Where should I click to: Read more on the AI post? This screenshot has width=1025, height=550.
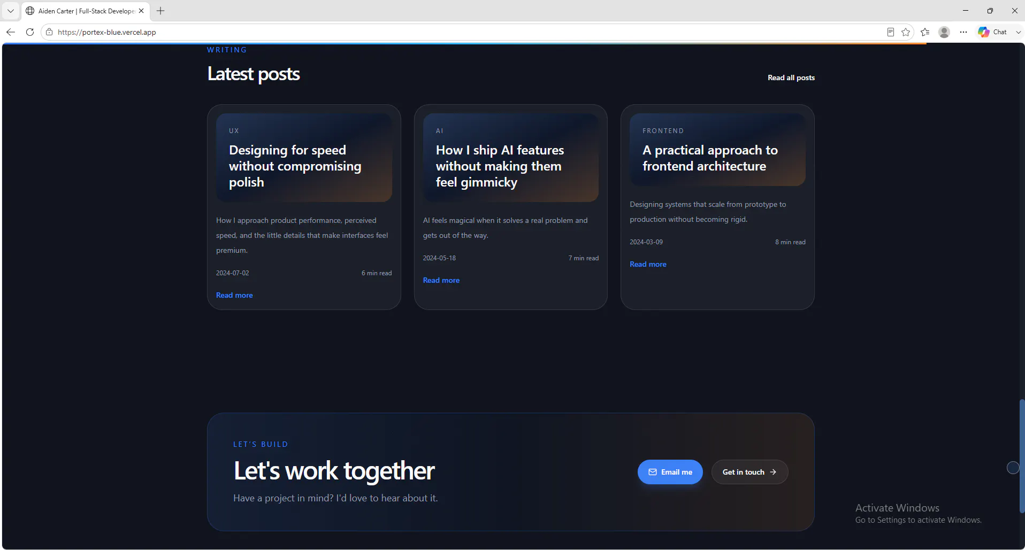(441, 280)
